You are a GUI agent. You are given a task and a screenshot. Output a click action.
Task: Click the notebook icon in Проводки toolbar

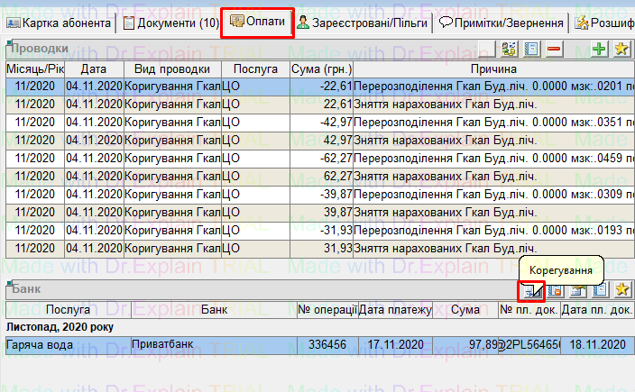532,50
